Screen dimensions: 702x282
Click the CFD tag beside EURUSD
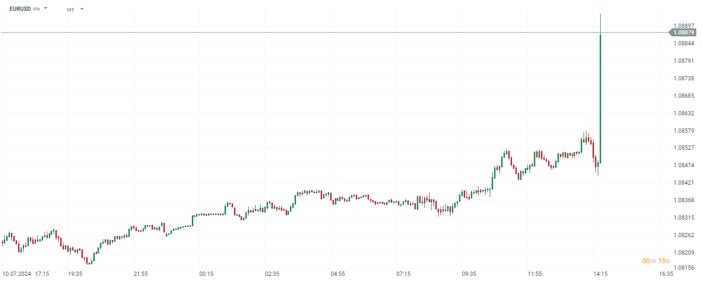[x=36, y=9]
